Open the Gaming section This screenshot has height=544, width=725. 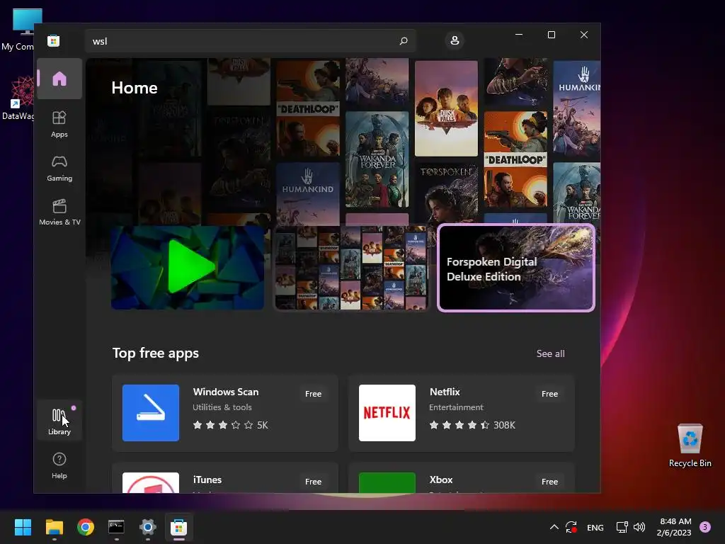point(59,168)
